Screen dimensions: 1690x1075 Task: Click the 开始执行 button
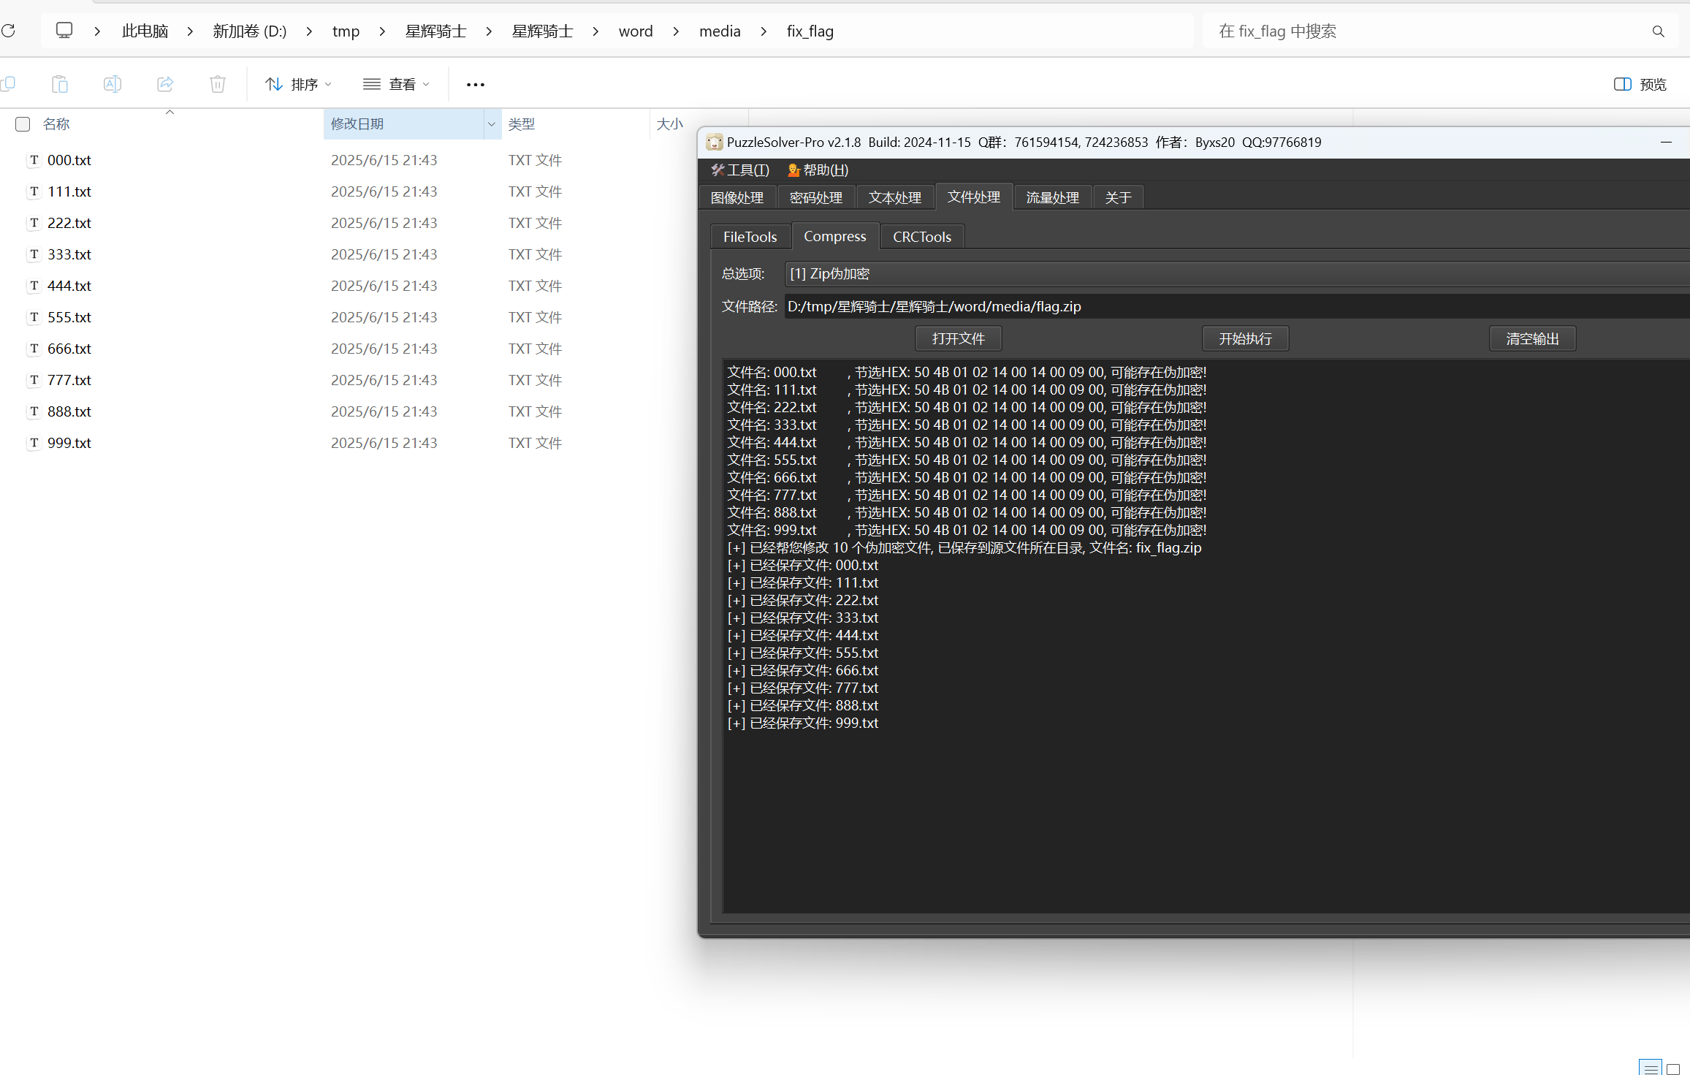1246,339
